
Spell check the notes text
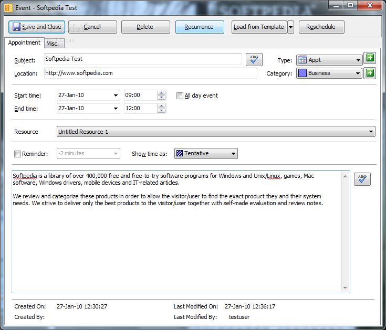362,179
